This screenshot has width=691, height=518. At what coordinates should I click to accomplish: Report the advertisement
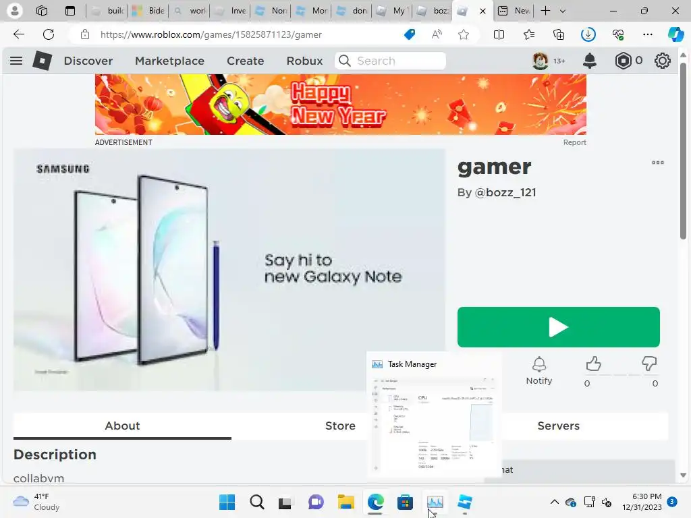575,142
